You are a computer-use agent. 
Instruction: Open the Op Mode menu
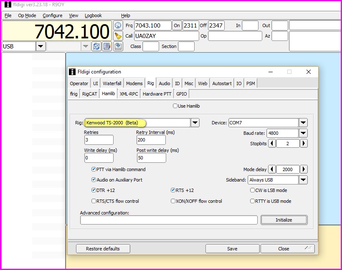27,15
